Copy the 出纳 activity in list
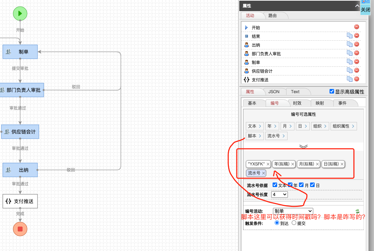The height and width of the screenshot is (251, 374). [349, 44]
